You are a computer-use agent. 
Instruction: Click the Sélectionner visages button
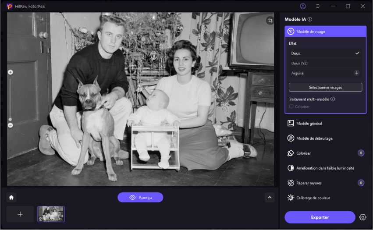(x=325, y=87)
